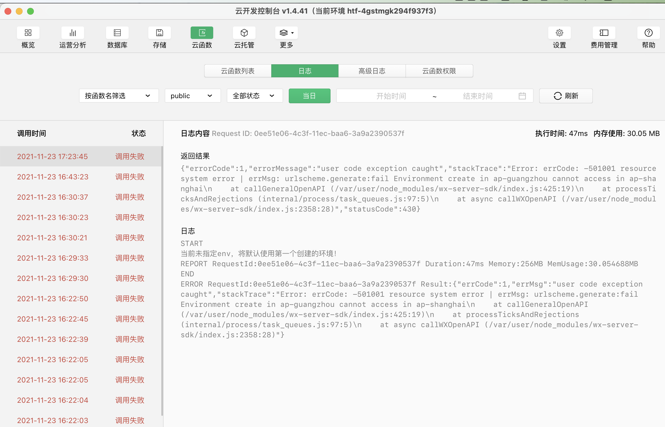Open the 存储 storage icon
Image resolution: width=665 pixels, height=427 pixels.
[159, 33]
